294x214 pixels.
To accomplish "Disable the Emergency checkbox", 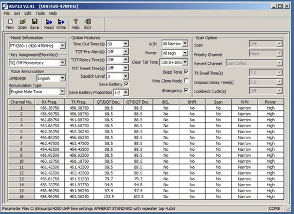I will [186, 90].
